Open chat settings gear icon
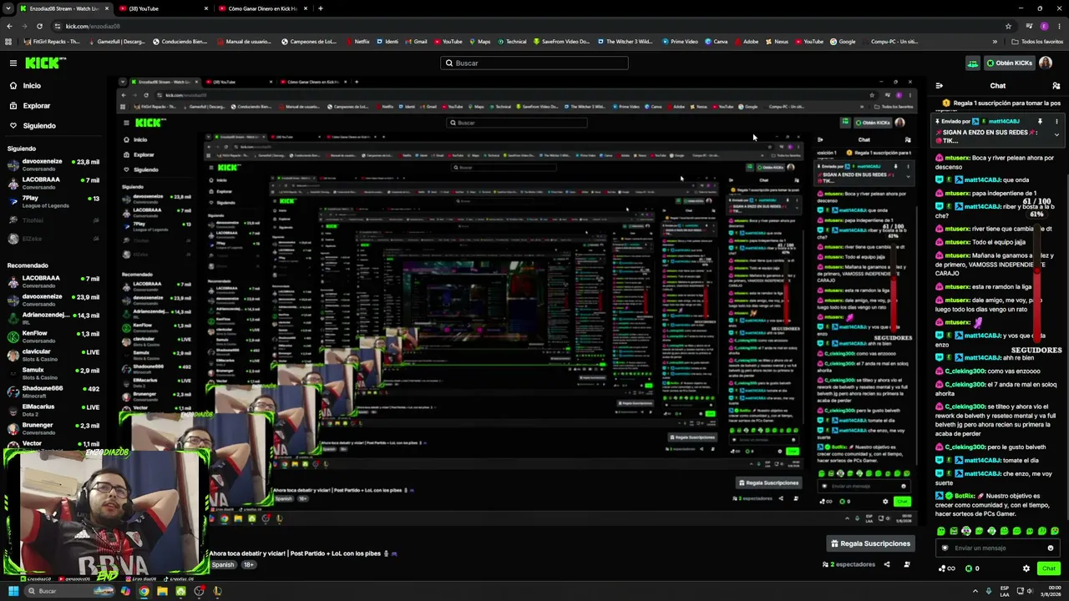 (1026, 568)
